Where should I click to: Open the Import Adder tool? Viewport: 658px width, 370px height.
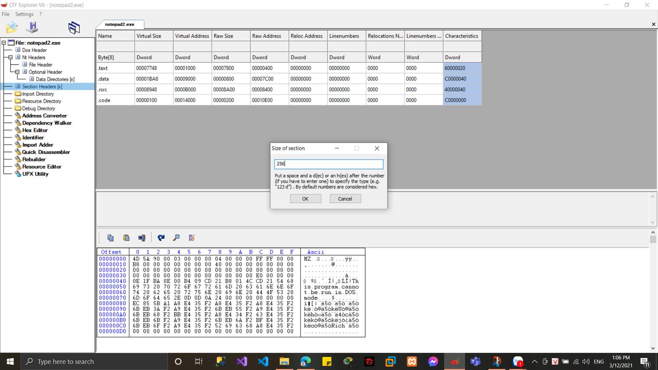[x=37, y=145]
